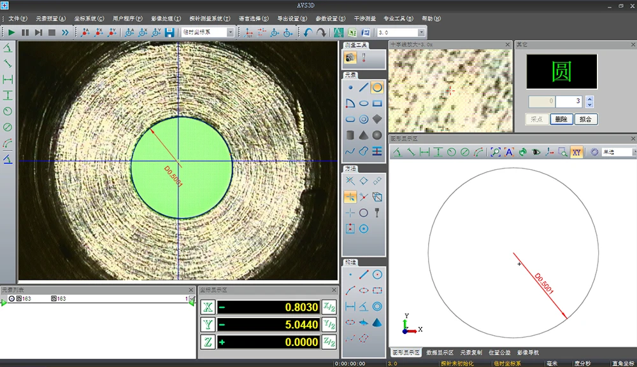
Task: Click the point count field showing 3
Action: (x=569, y=102)
